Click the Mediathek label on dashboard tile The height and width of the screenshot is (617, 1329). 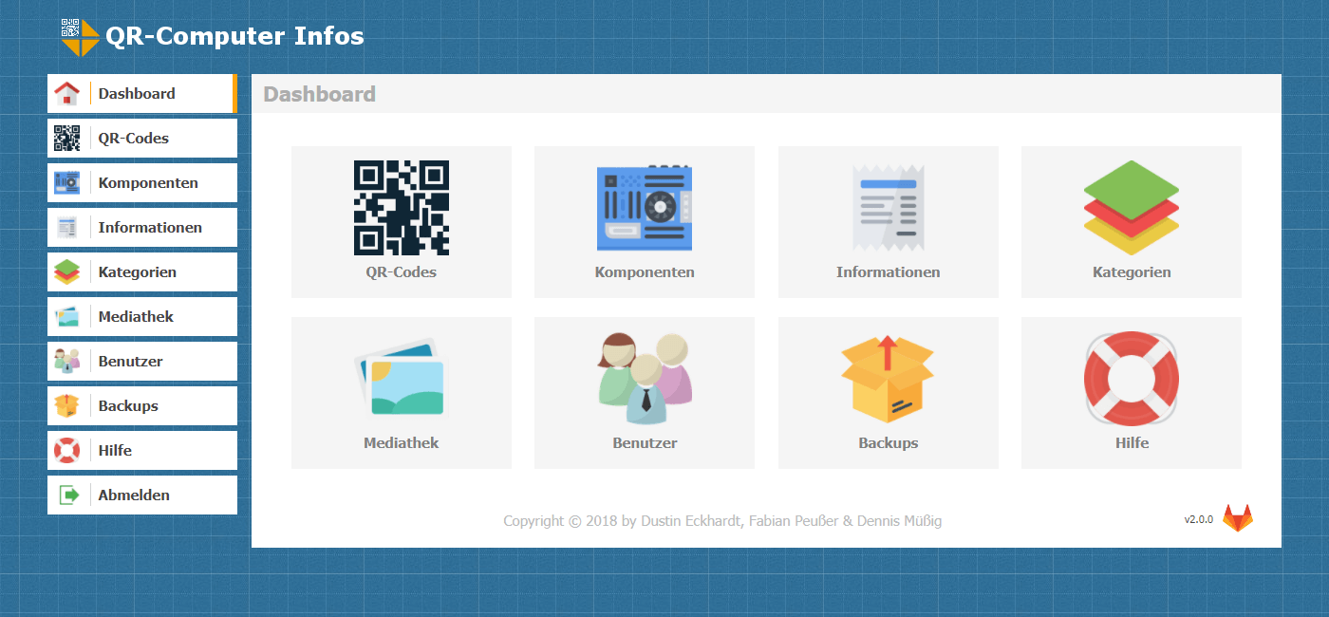coord(402,443)
